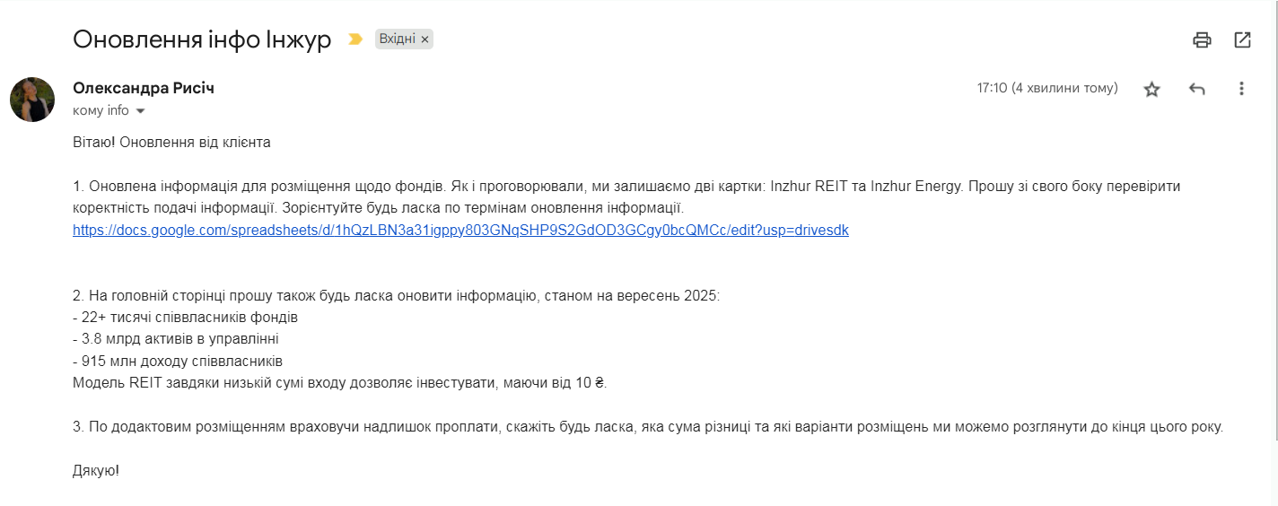The image size is (1278, 506).
Task: Click the closing word Дякую!
Action: [96, 470]
